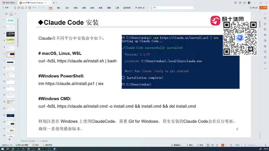
Task: Click the three-dots more icon in right sidebar
Action: tap(265, 68)
